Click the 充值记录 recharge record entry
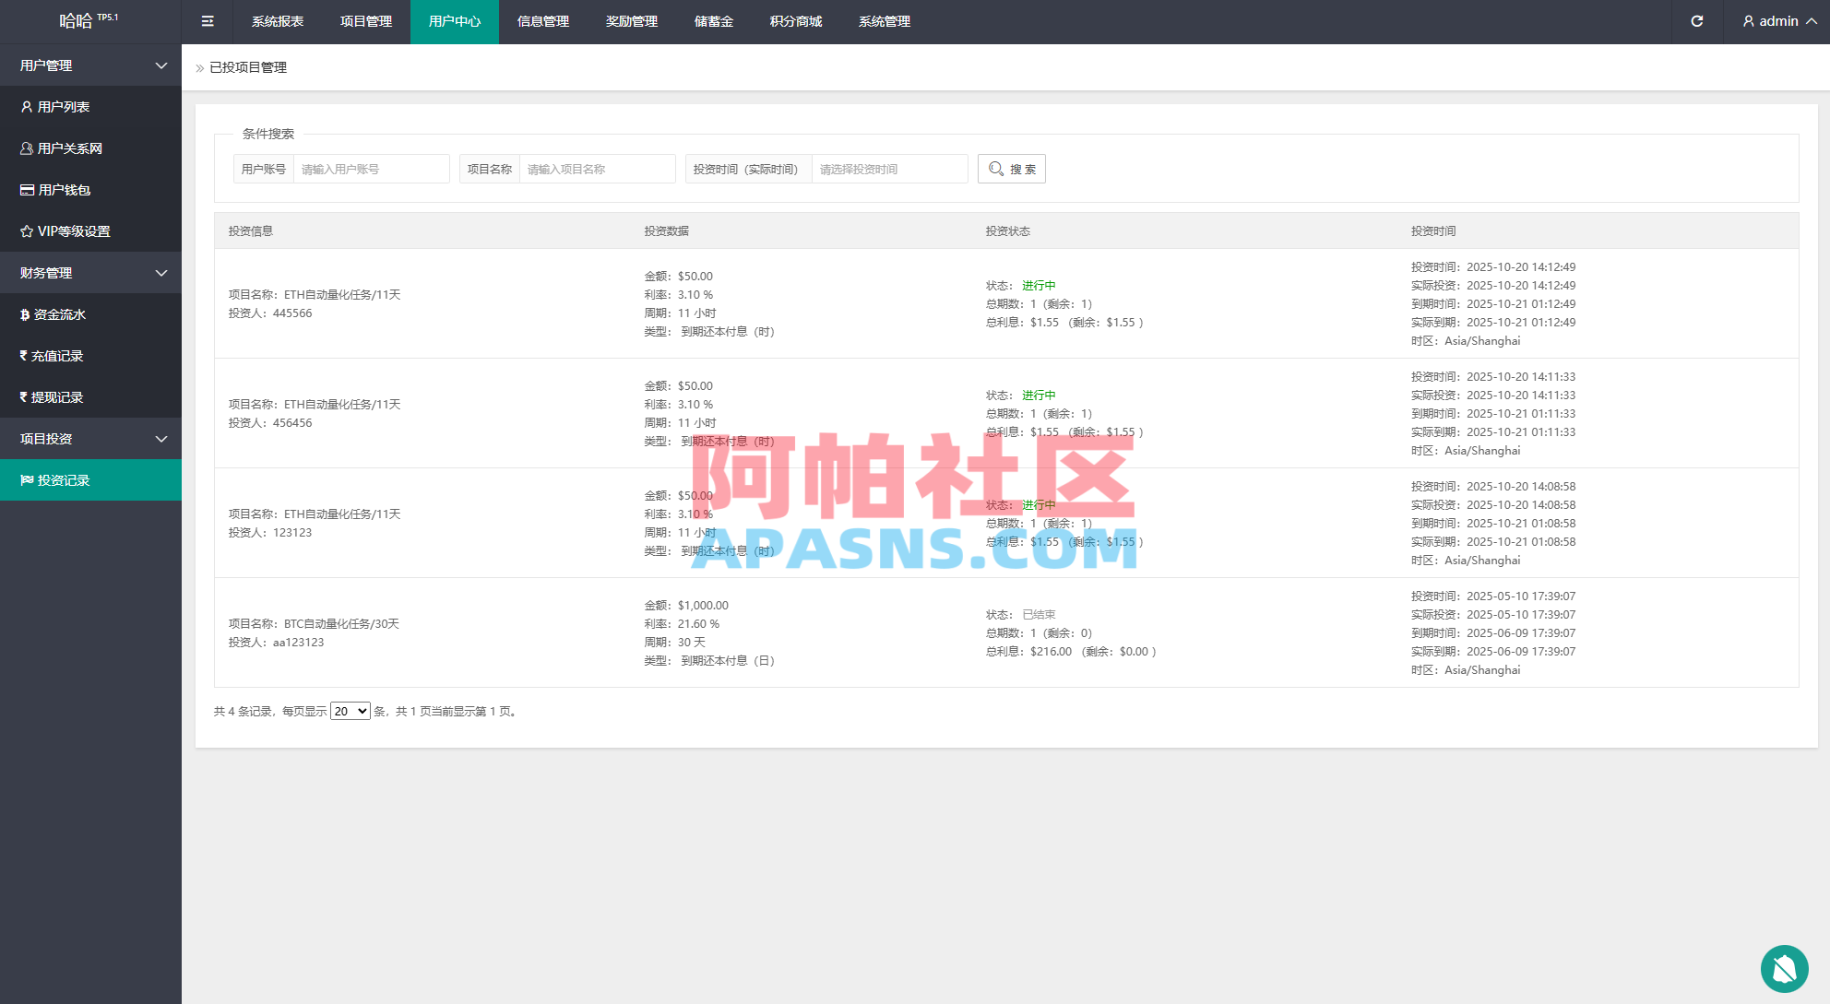Image resolution: width=1830 pixels, height=1004 pixels. [x=57, y=356]
